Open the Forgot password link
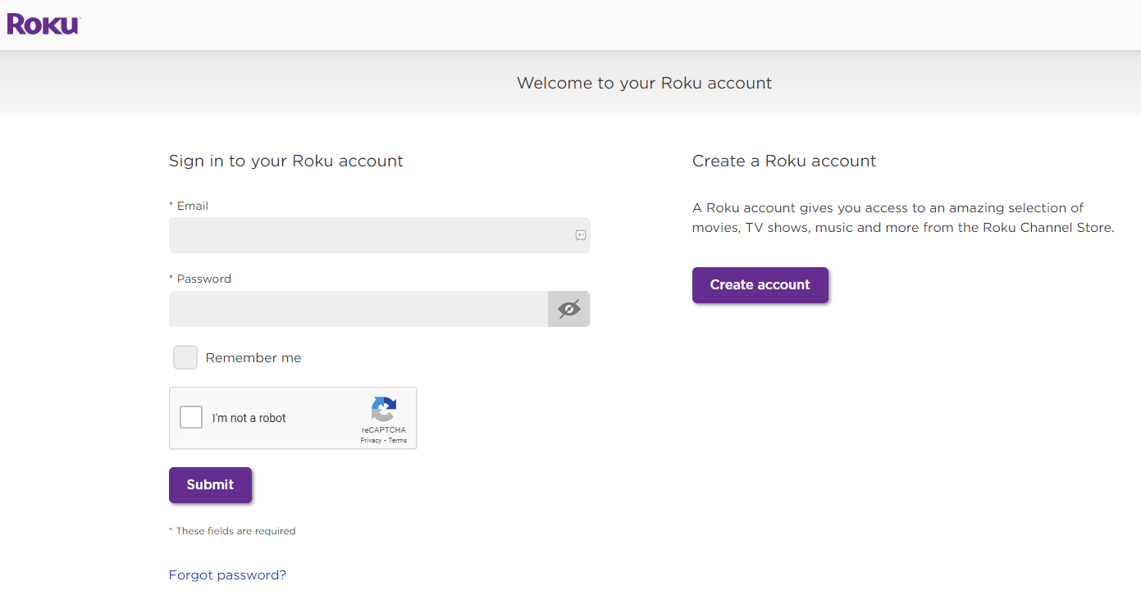Viewport: 1141px width, 595px height. pos(227,575)
